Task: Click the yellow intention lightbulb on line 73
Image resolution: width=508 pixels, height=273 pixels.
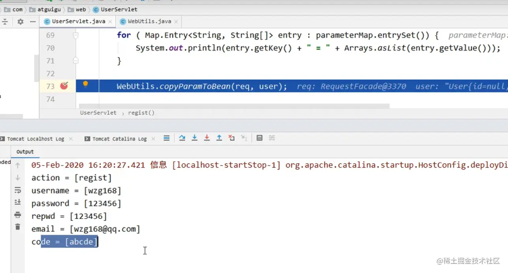Action: pyautogui.click(x=85, y=84)
